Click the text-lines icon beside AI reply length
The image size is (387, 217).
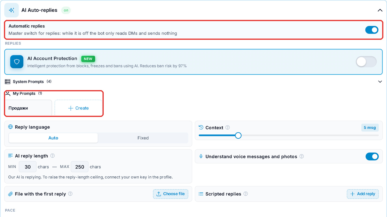click(11, 156)
